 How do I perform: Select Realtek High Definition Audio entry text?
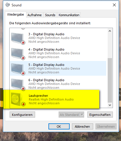(x=51, y=99)
